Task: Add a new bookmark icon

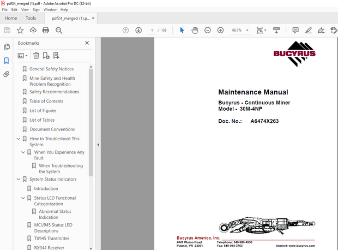Action: (x=46, y=56)
